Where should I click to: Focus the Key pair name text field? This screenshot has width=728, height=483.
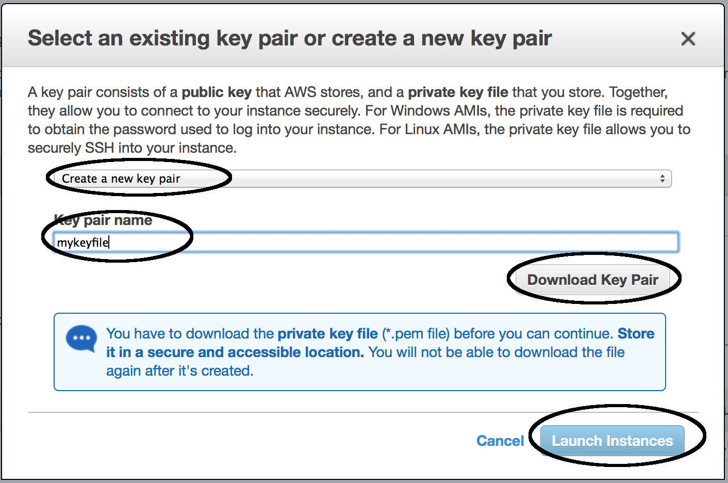pos(366,242)
